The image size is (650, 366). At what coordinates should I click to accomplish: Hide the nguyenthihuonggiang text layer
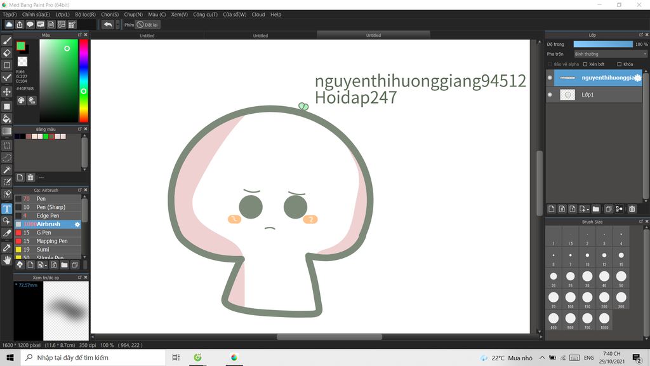tap(550, 78)
